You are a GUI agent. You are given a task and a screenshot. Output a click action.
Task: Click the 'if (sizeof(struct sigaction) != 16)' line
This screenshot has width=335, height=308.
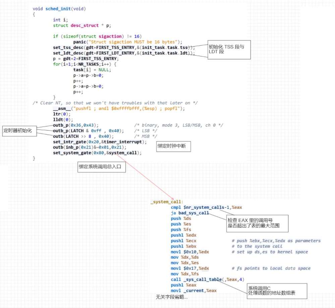point(97,36)
